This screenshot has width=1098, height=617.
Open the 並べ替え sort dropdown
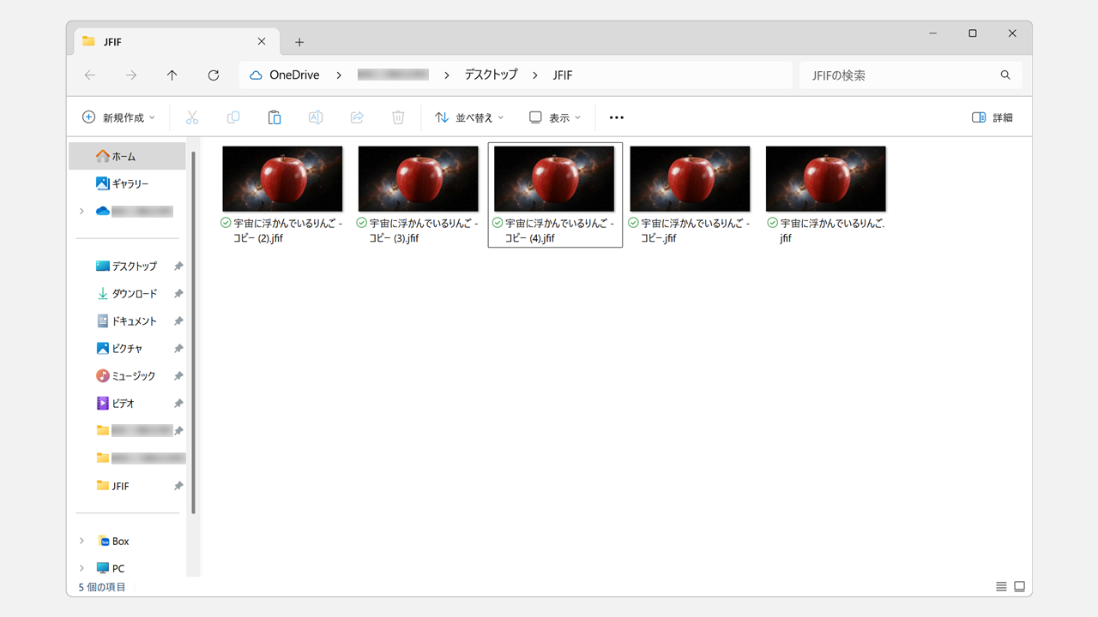[469, 117]
